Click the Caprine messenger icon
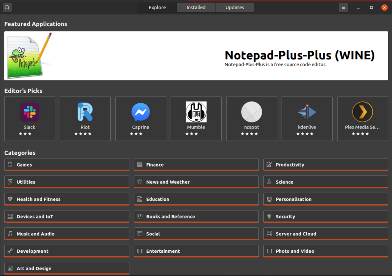The image size is (392, 276). [x=141, y=112]
